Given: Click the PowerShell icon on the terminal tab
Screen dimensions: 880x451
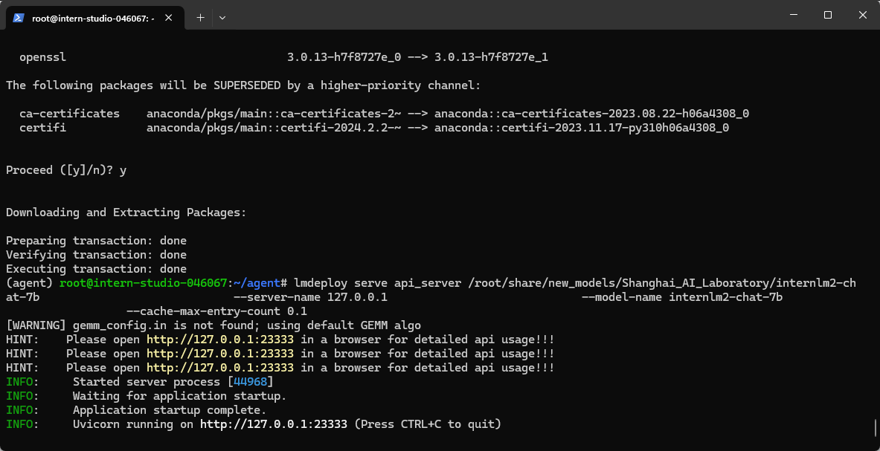Looking at the screenshot, I should coord(18,18).
